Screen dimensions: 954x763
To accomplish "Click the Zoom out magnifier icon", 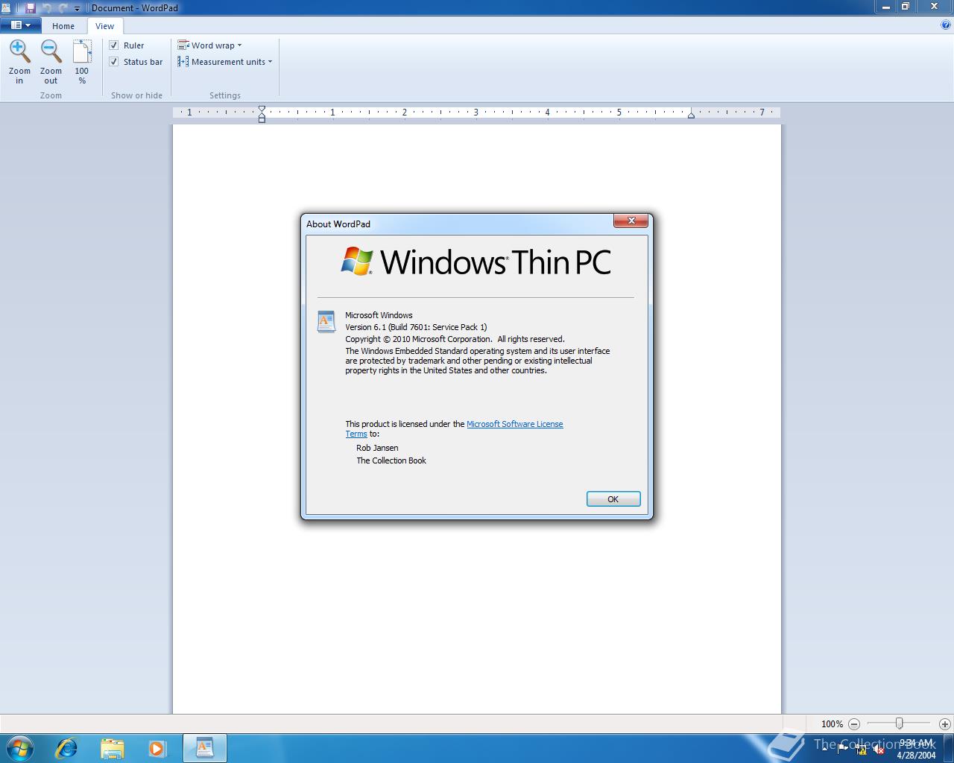I will (x=51, y=51).
